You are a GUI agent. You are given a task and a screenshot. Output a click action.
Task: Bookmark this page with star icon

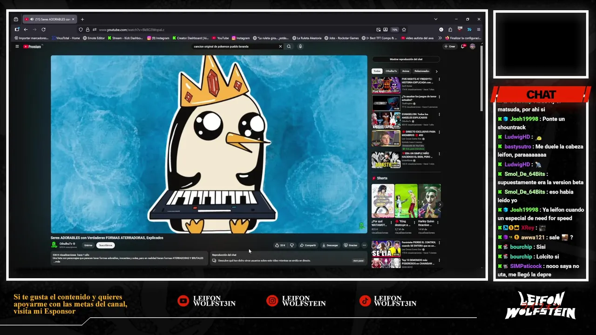click(x=404, y=30)
